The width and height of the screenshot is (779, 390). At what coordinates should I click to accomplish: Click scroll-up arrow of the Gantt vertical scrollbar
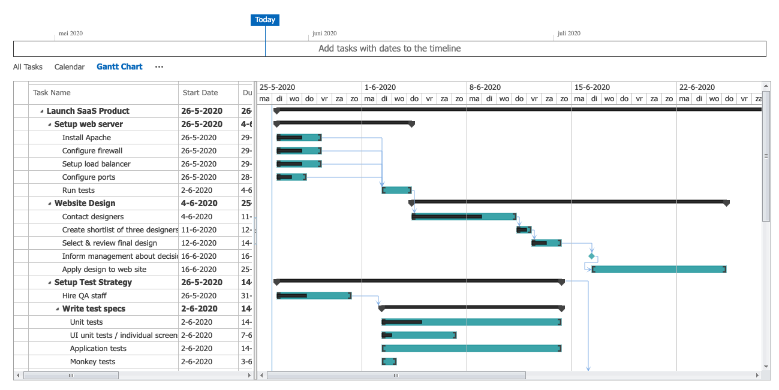(x=766, y=86)
